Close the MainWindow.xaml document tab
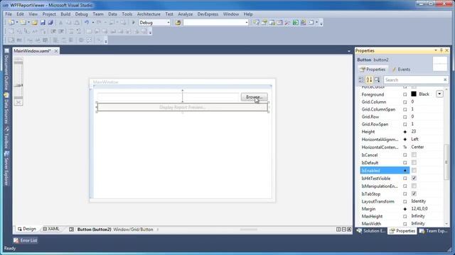Viewport: 455px width, 255px height. (x=56, y=51)
